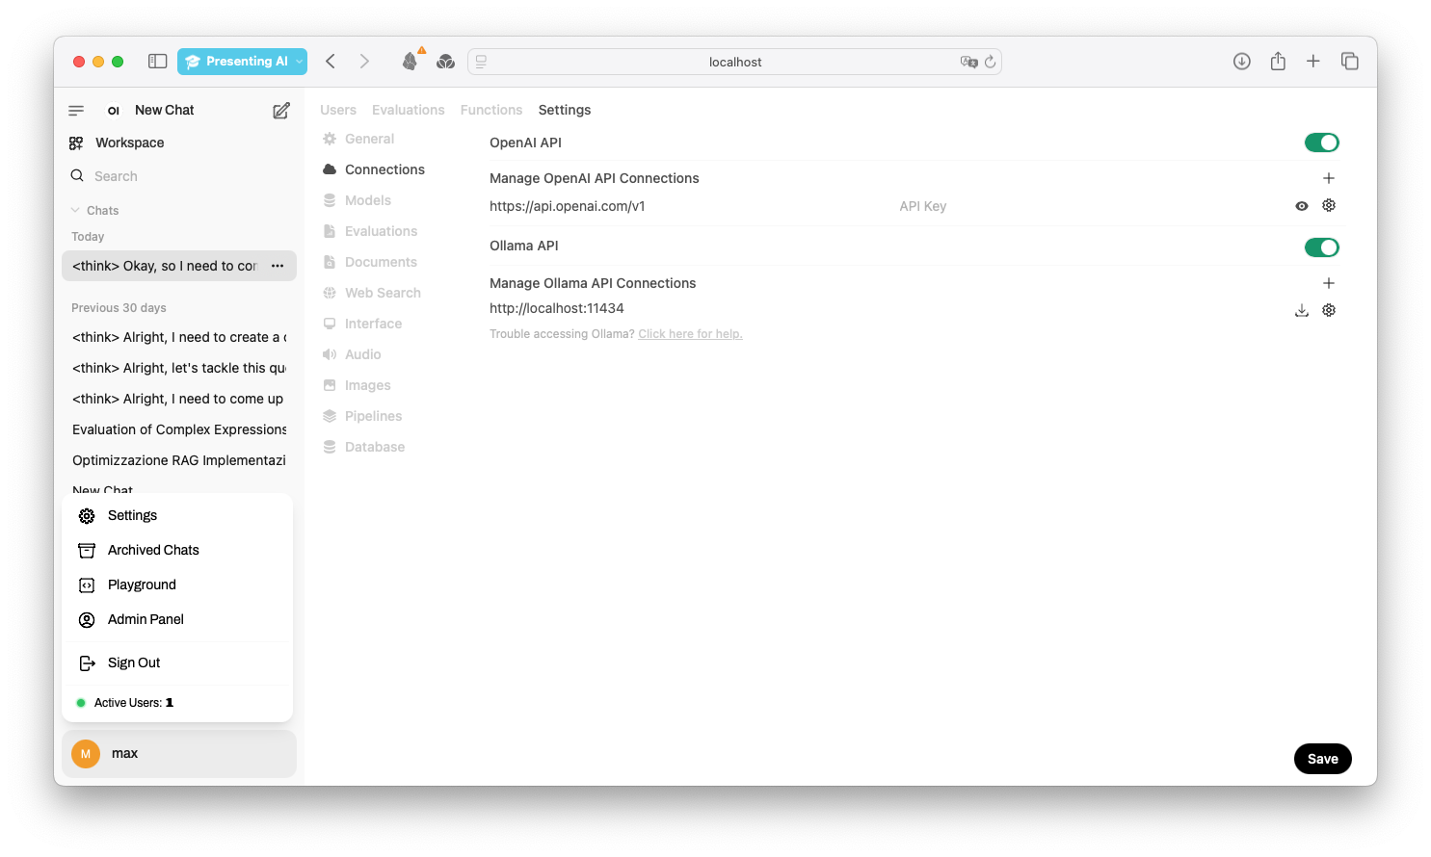Add a new OpenAI API connection

click(1329, 178)
